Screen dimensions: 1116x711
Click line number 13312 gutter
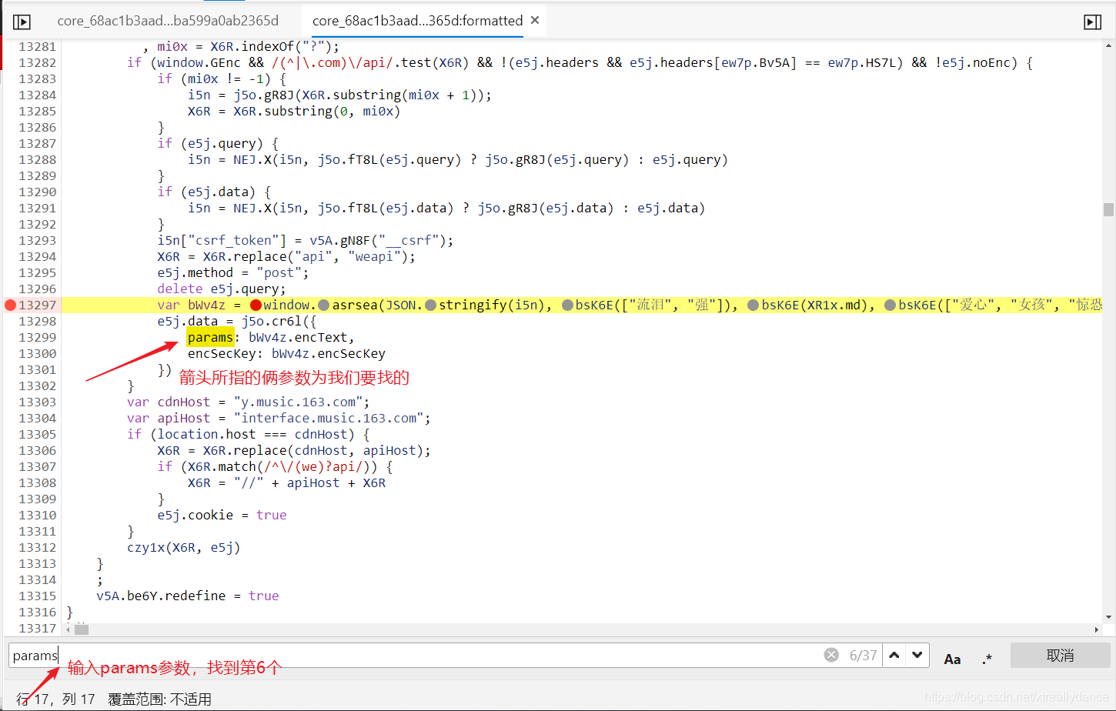(37, 548)
